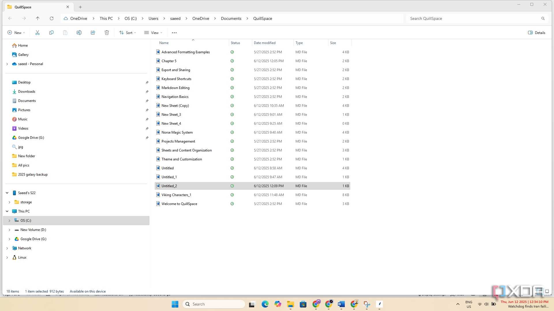Select the Norse Magic System file

[x=252, y=132]
